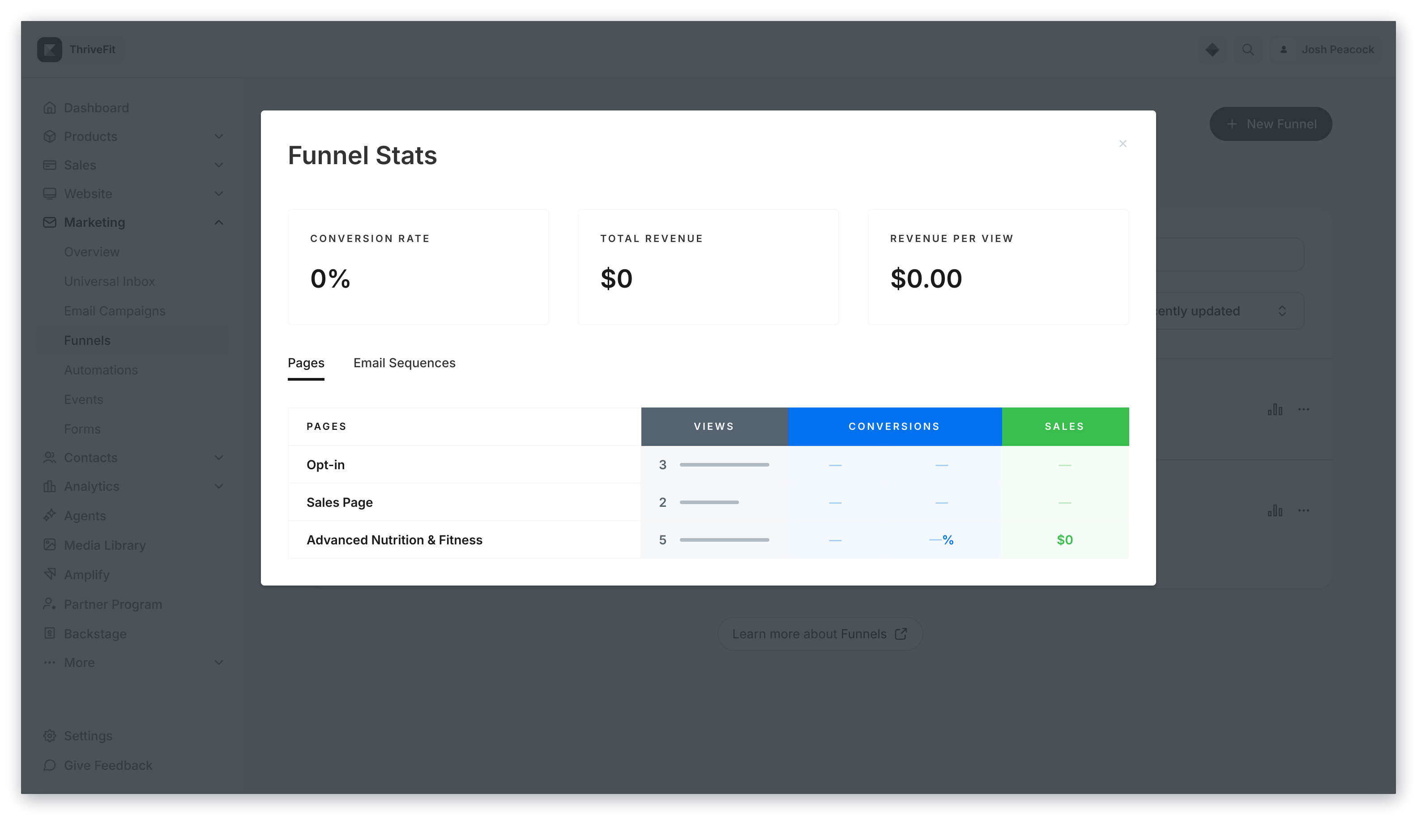Screen dimensions: 1417x815
Task: Click the Dashboard link
Action: click(96, 107)
